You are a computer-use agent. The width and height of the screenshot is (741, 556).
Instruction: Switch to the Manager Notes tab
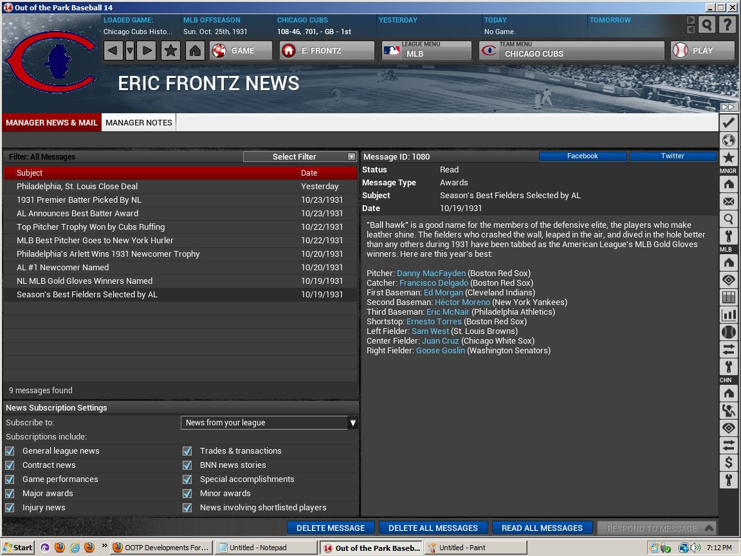point(139,122)
